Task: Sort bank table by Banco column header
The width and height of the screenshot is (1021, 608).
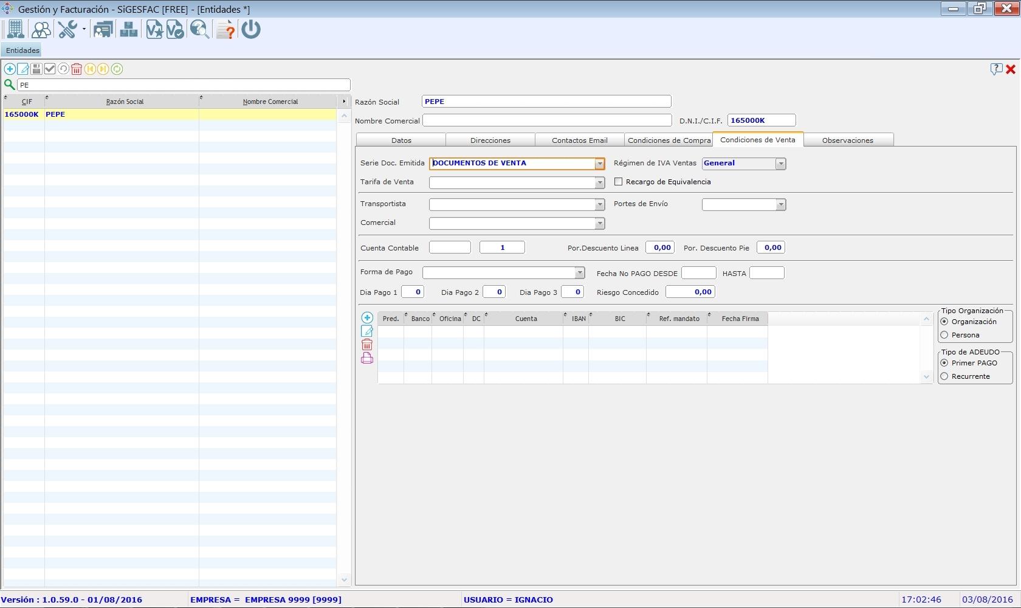Action: point(418,318)
